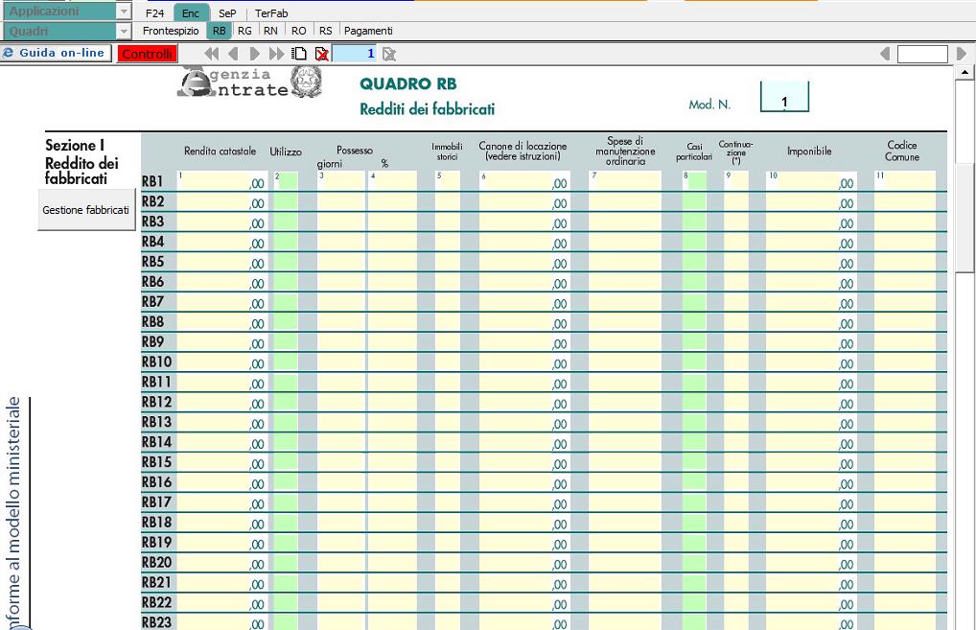Open Gestione fabbricati
976x630 pixels.
click(86, 210)
